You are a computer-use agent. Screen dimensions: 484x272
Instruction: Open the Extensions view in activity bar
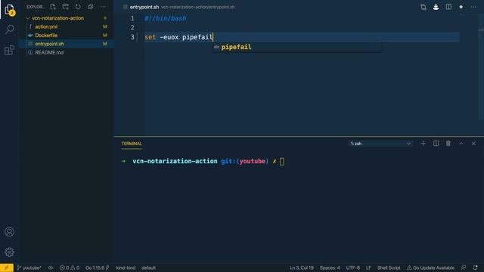click(x=10, y=50)
